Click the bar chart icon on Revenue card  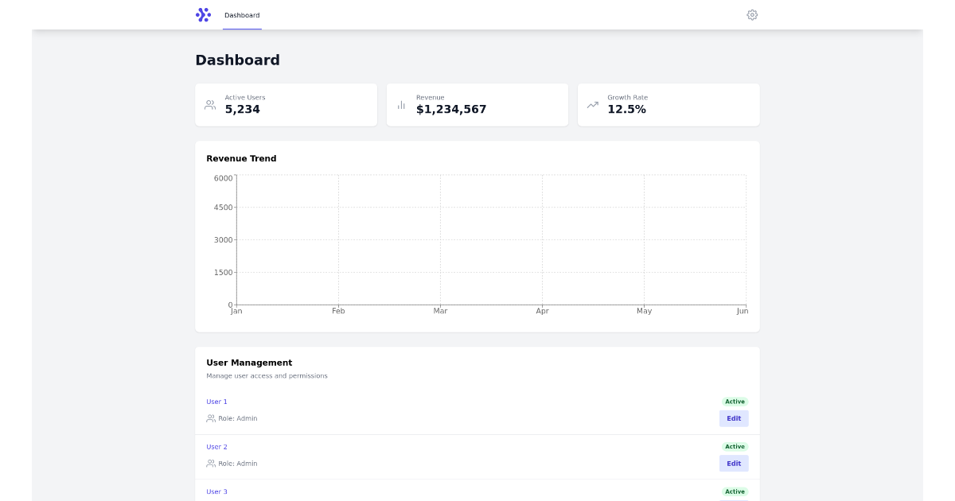[401, 104]
